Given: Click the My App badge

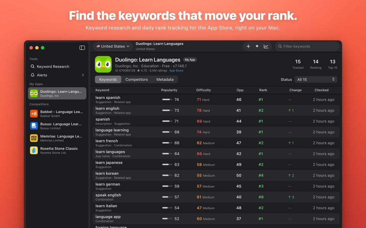Looking at the screenshot, I should tap(190, 60).
